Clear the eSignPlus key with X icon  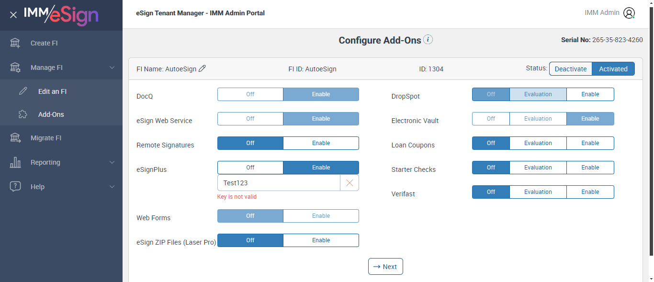(x=350, y=183)
